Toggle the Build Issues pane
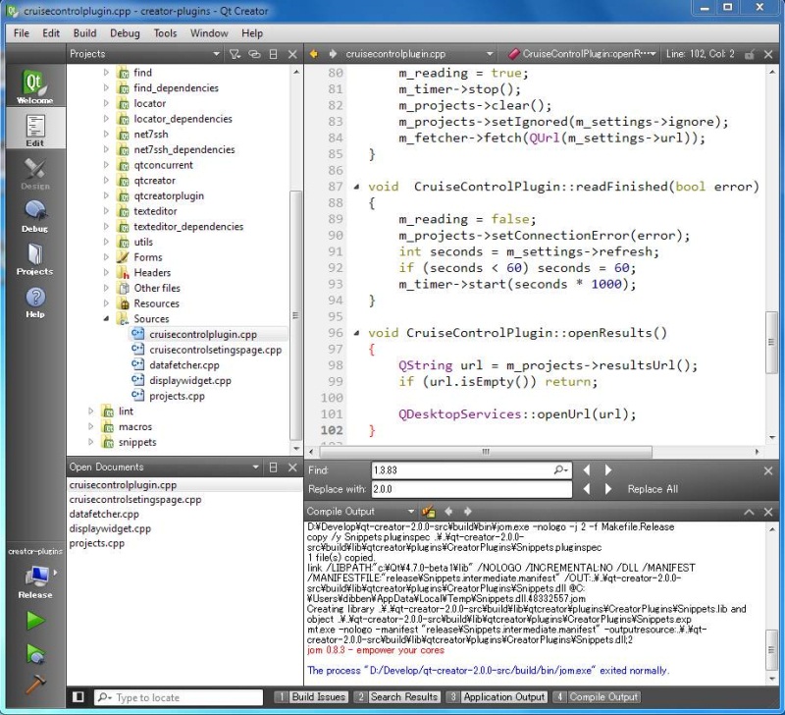 point(312,697)
